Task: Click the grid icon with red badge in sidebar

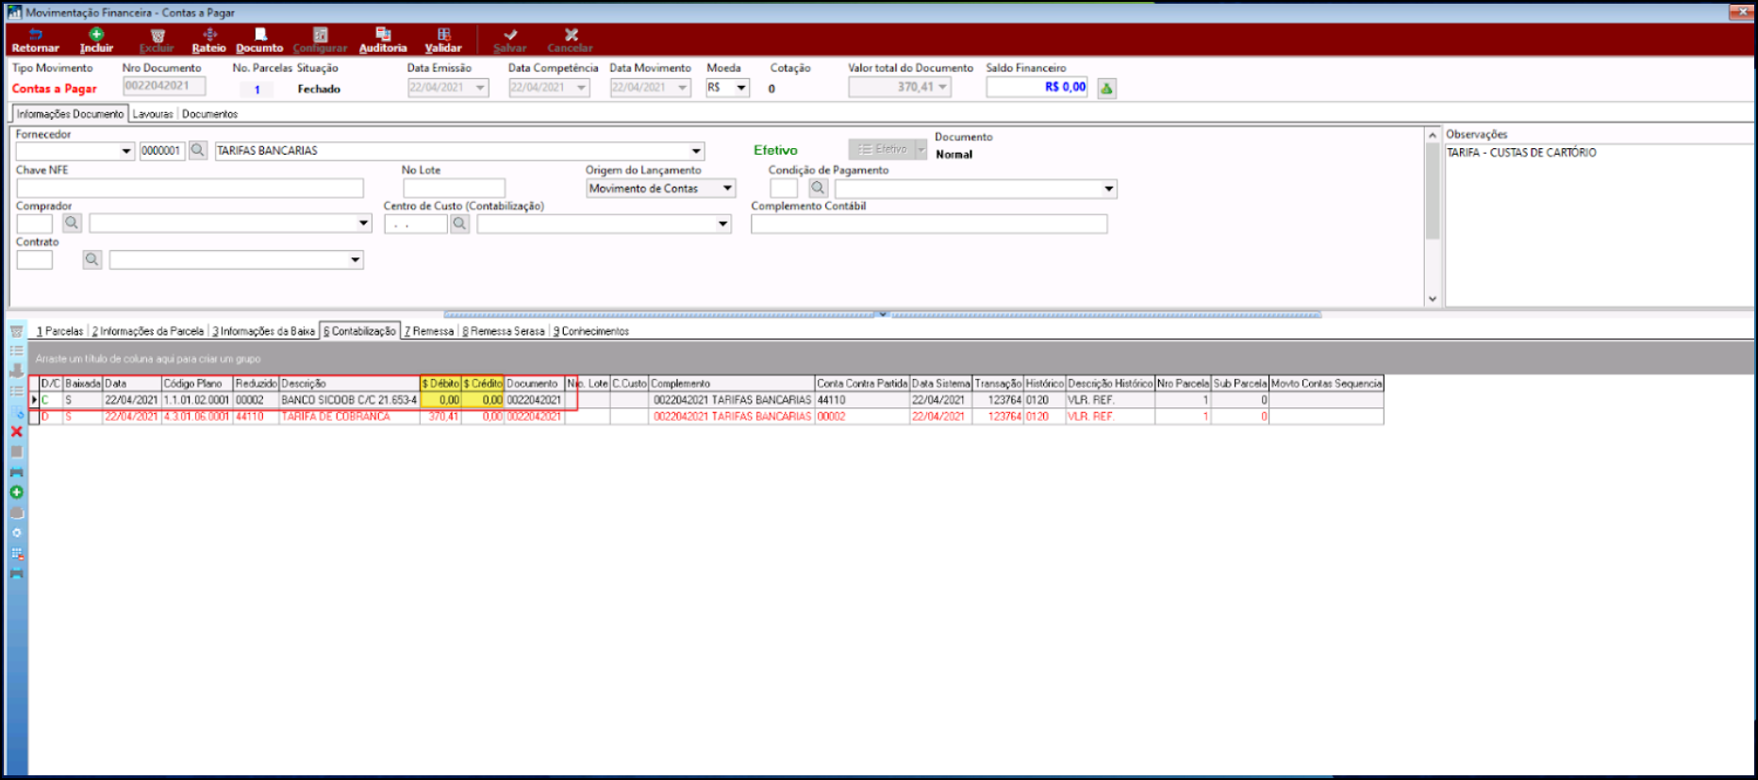Action: (x=16, y=554)
